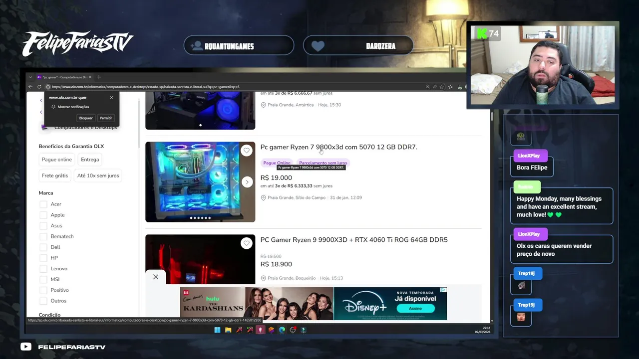Close the notification permission popup
This screenshot has width=639, height=359.
(111, 97)
